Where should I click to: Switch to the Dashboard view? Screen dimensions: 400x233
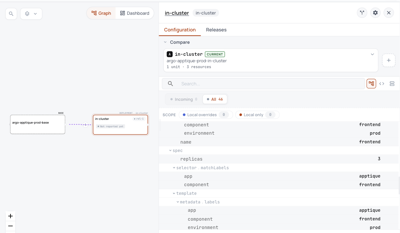134,13
